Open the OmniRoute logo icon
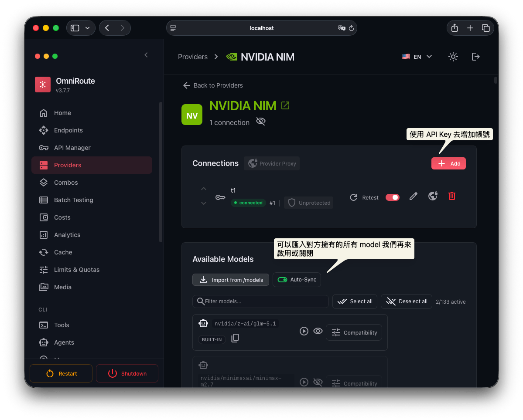This screenshot has height=420, width=523. pos(43,85)
